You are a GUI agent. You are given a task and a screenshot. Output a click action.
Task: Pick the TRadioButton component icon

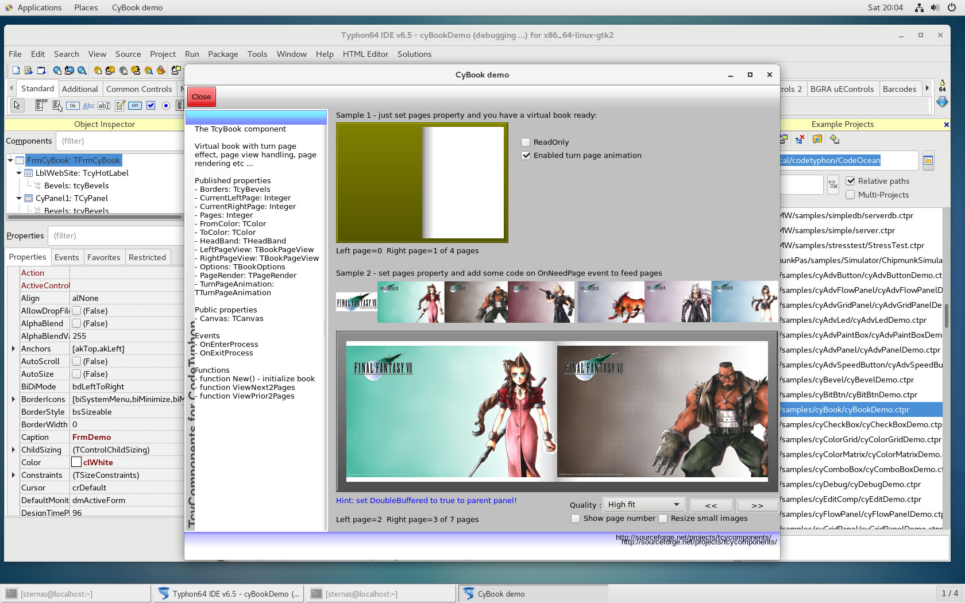166,105
